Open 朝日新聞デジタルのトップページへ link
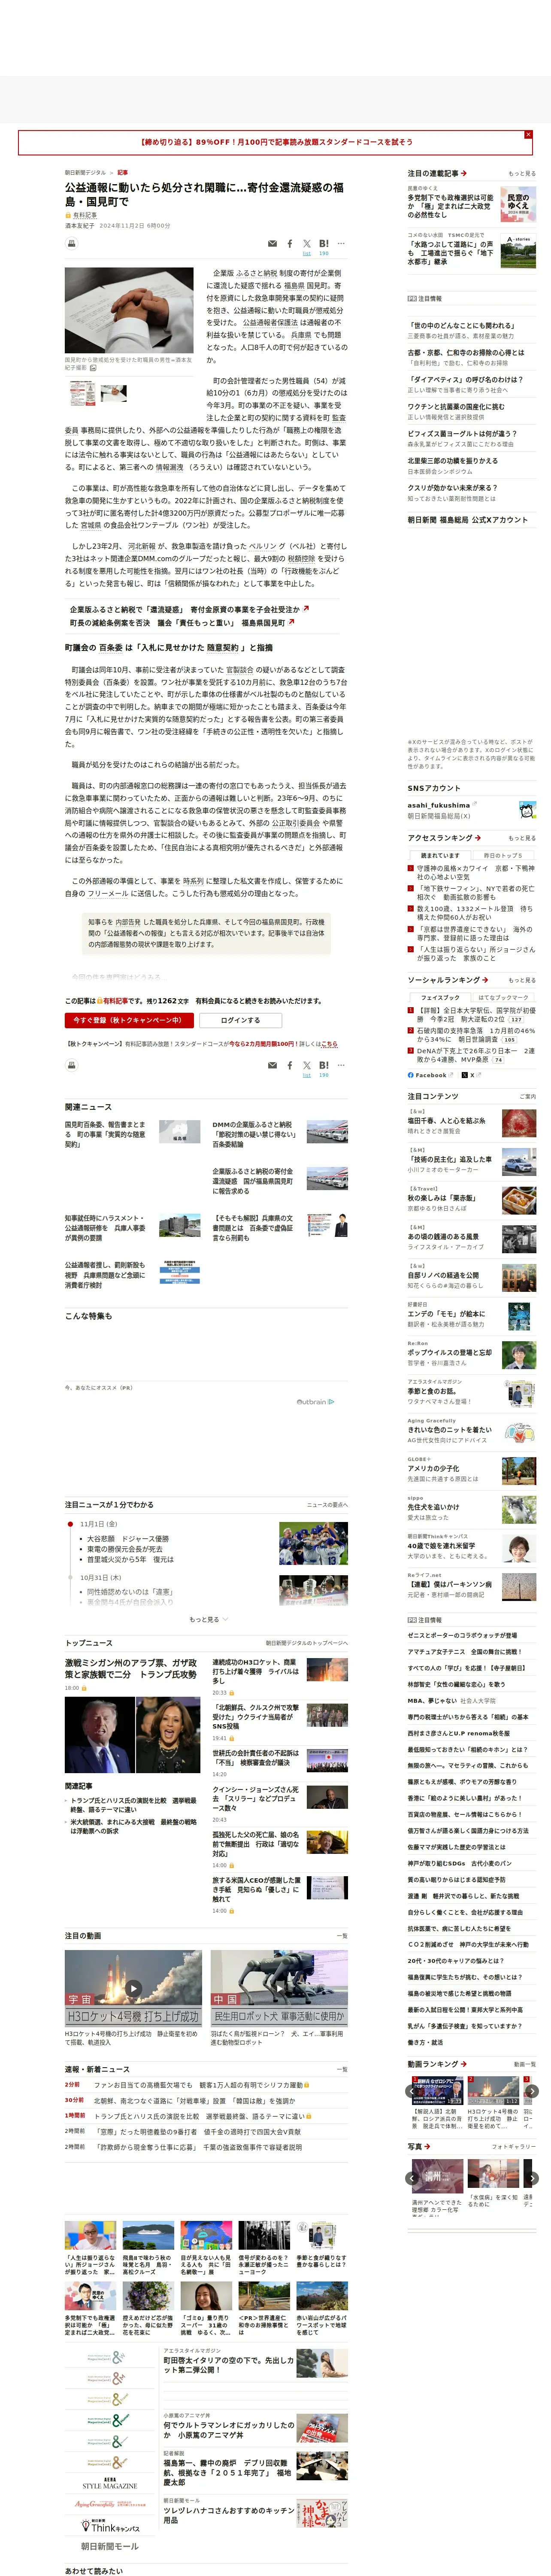The image size is (551, 2576). tap(307, 1643)
